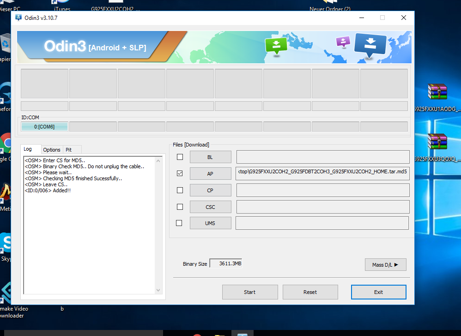Image resolution: width=461 pixels, height=336 pixels.
Task: Click the AP file path field
Action: 322,173
